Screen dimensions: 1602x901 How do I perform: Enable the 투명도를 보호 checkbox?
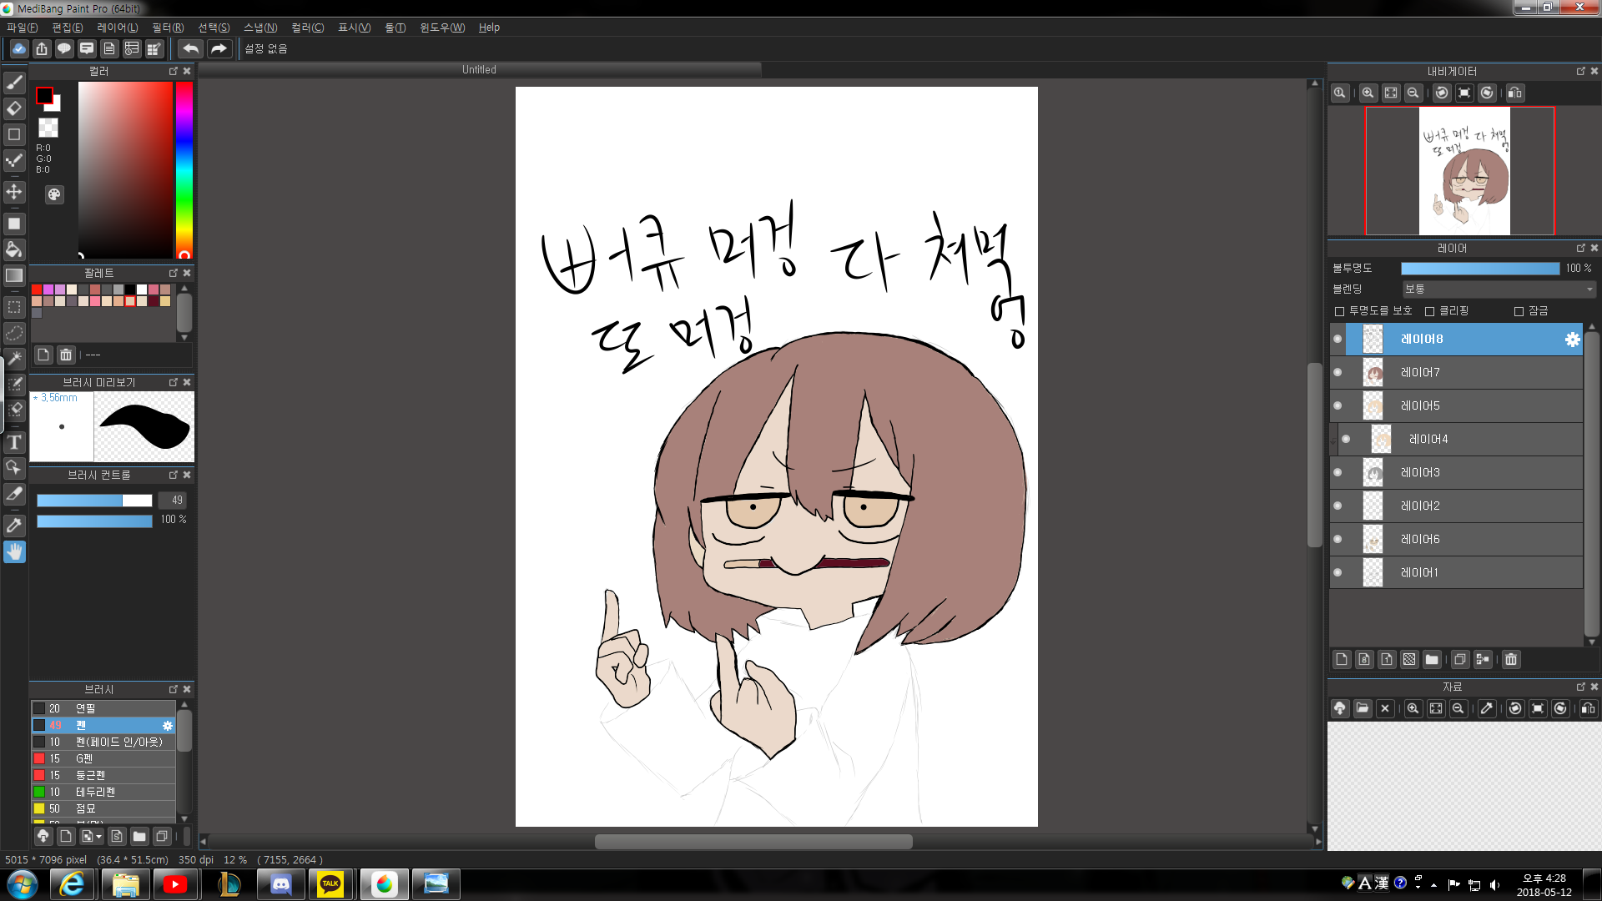1340,311
